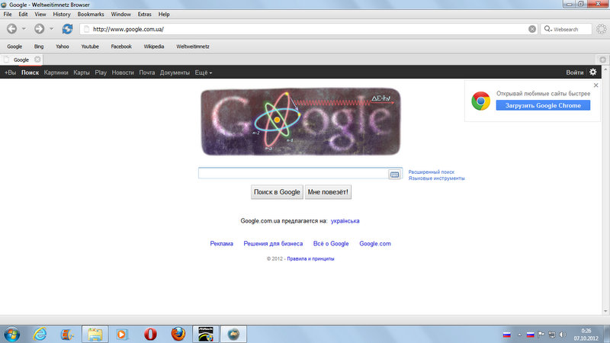Click the loading spinner gear icon
610x343 pixels.
tap(602, 29)
